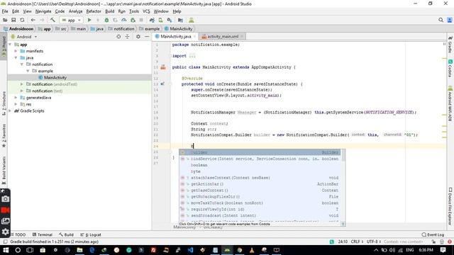The height and width of the screenshot is (255, 454).
Task: Open the Build menu
Action: (109, 11)
